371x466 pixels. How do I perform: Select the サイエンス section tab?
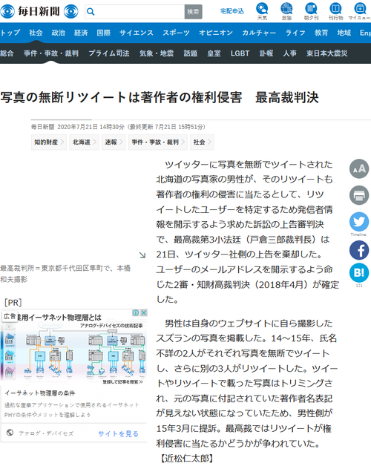[137, 33]
